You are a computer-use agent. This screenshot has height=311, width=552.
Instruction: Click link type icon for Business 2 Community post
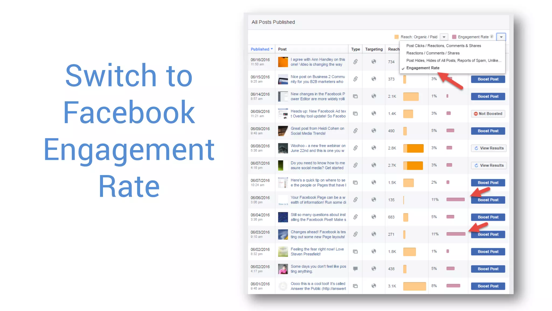pos(356,79)
